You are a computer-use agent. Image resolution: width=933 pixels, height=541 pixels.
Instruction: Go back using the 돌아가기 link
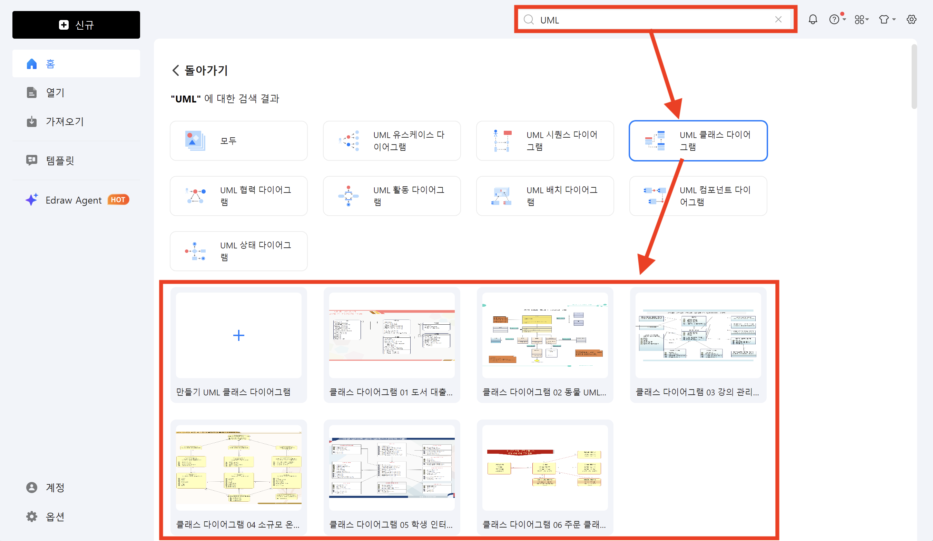point(199,70)
